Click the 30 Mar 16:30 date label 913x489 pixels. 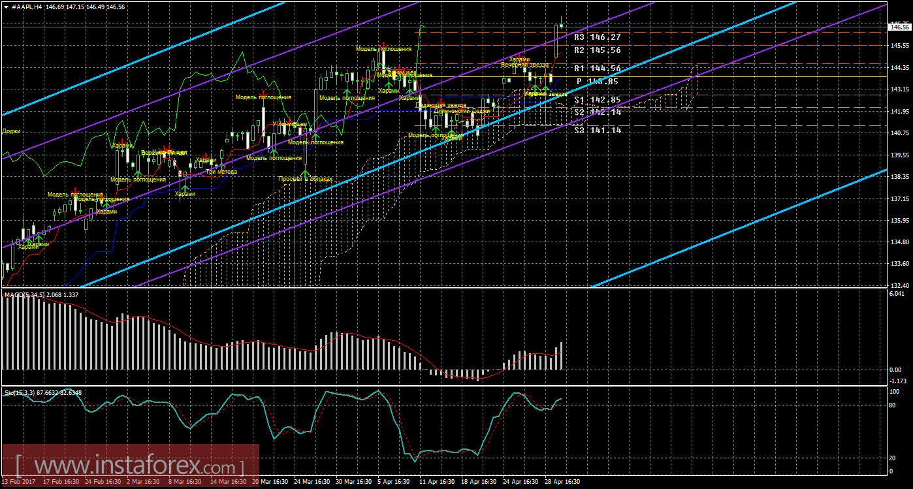(353, 482)
